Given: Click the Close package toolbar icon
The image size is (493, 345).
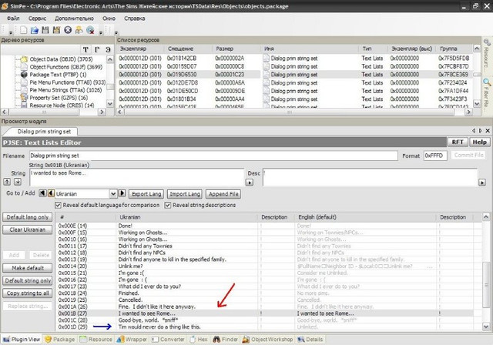Looking at the screenshot, I should [x=68, y=30].
